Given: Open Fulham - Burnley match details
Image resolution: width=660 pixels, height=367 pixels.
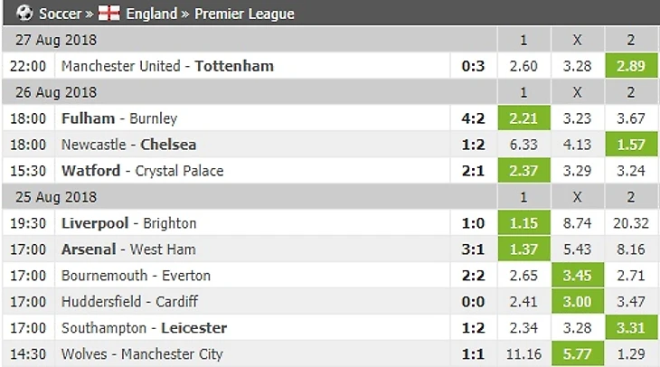Looking at the screenshot, I should point(119,118).
